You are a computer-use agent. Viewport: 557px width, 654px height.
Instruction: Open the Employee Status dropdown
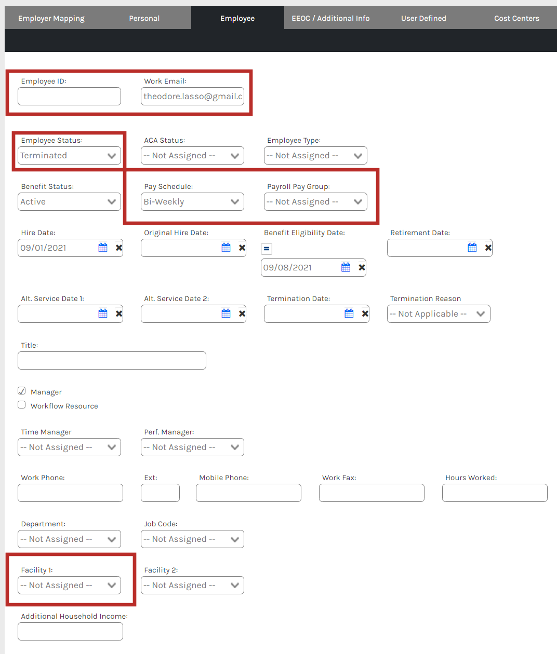coord(69,156)
